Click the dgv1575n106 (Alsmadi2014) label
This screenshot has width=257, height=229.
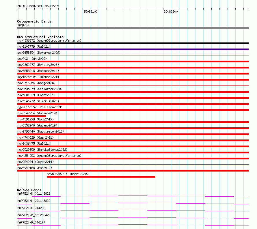[x=39, y=77]
